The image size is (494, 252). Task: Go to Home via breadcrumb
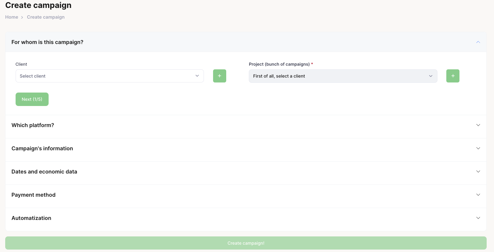[x=12, y=17]
